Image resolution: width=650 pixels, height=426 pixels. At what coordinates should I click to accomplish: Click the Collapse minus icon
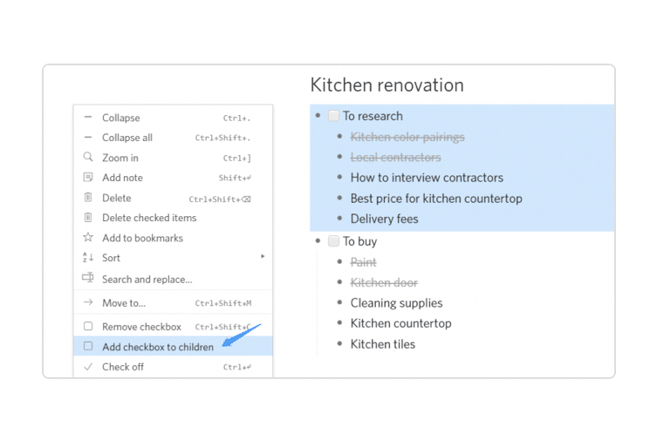coord(87,118)
